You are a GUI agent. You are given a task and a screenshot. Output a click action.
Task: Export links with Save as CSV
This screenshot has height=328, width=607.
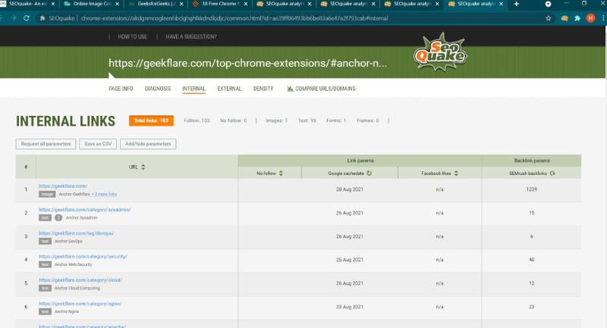(98, 144)
